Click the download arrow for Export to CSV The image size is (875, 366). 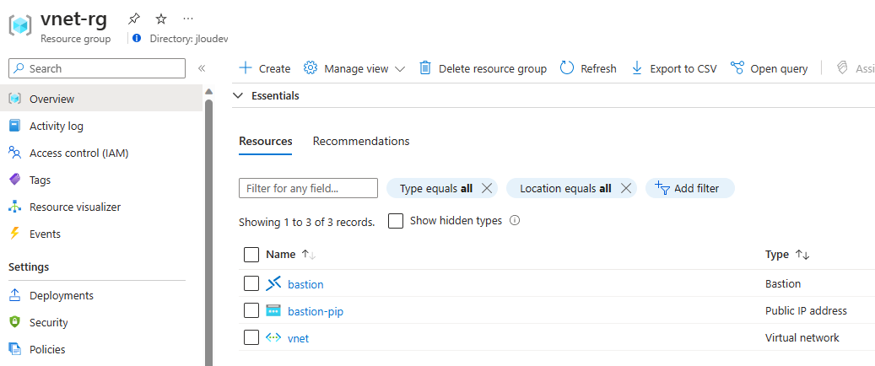click(x=637, y=68)
